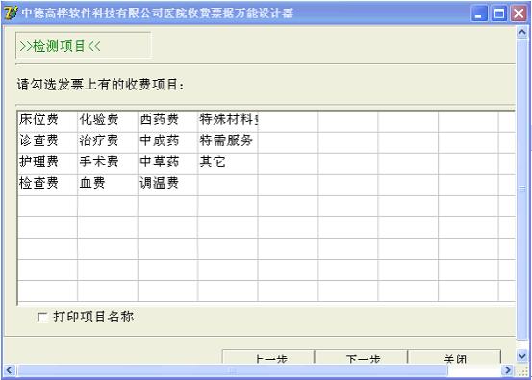The image size is (532, 380).
Task: Click vertical scrollbar up arrow
Action: [522, 33]
